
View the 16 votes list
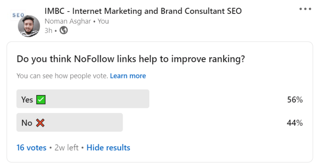(32, 148)
